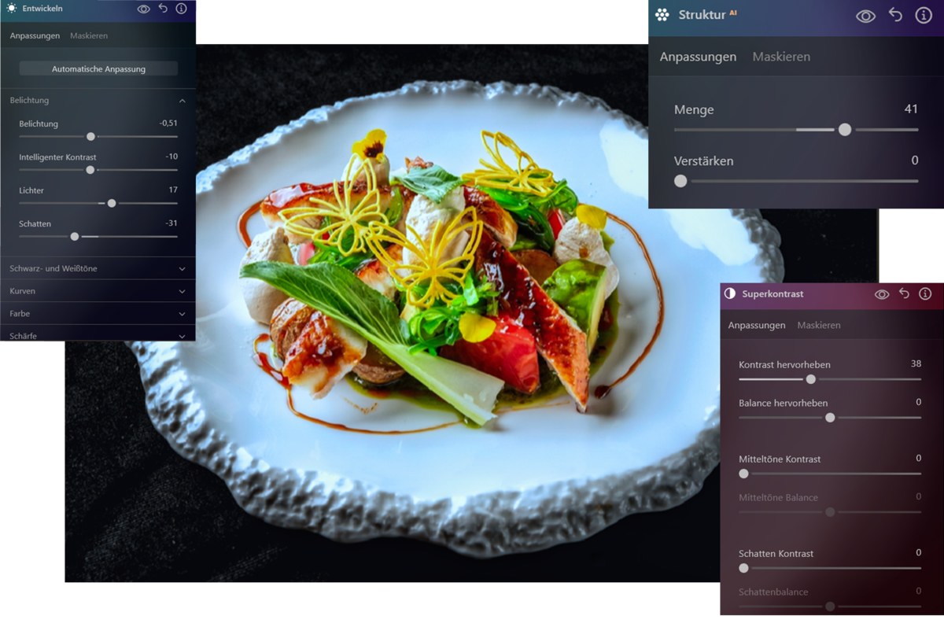The width and height of the screenshot is (944, 627).
Task: Click the Superkontrast panel icon
Action: (x=731, y=293)
